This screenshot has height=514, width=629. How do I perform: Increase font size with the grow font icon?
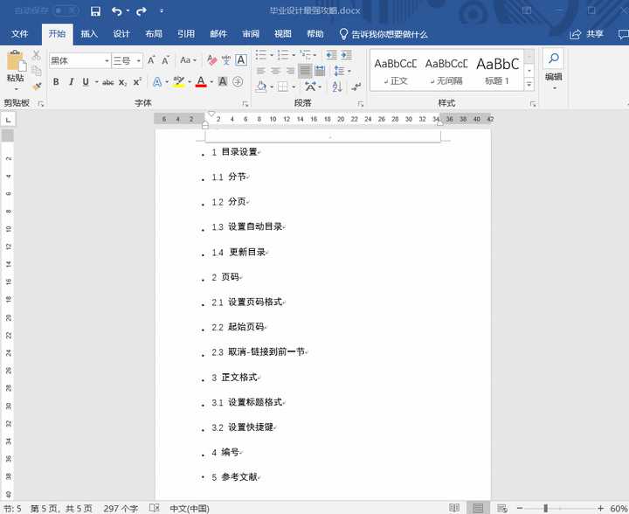151,60
